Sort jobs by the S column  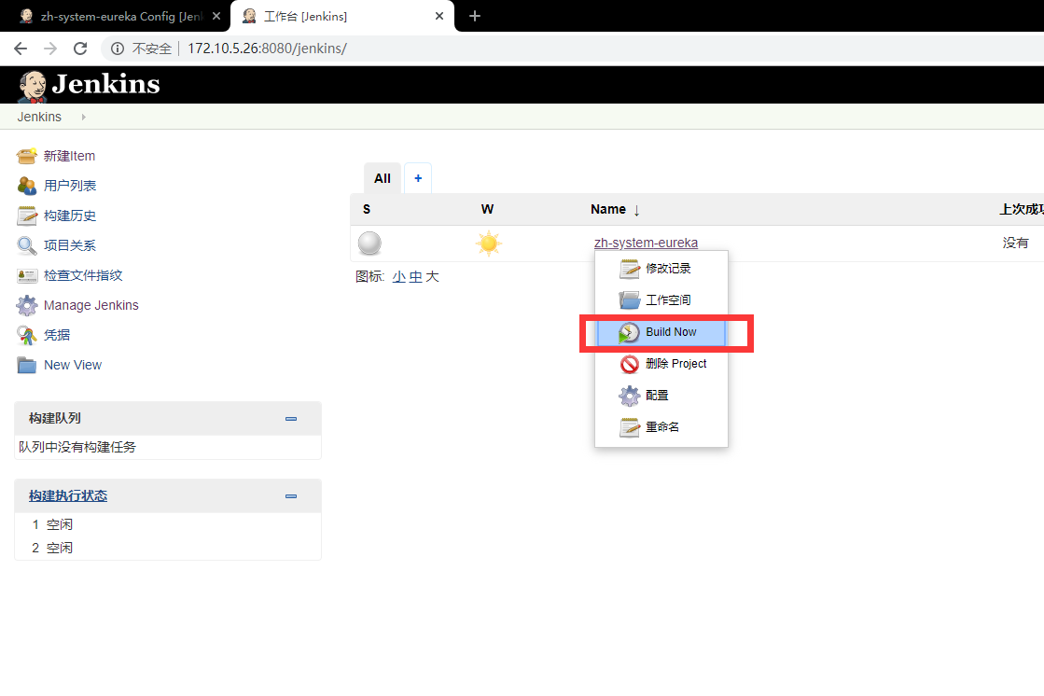(x=367, y=209)
